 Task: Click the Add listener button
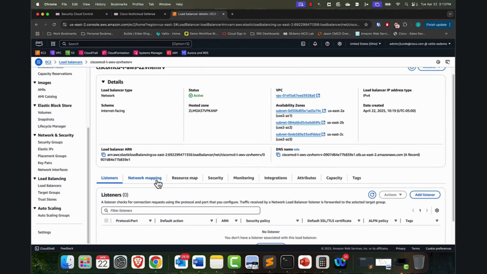(x=425, y=195)
